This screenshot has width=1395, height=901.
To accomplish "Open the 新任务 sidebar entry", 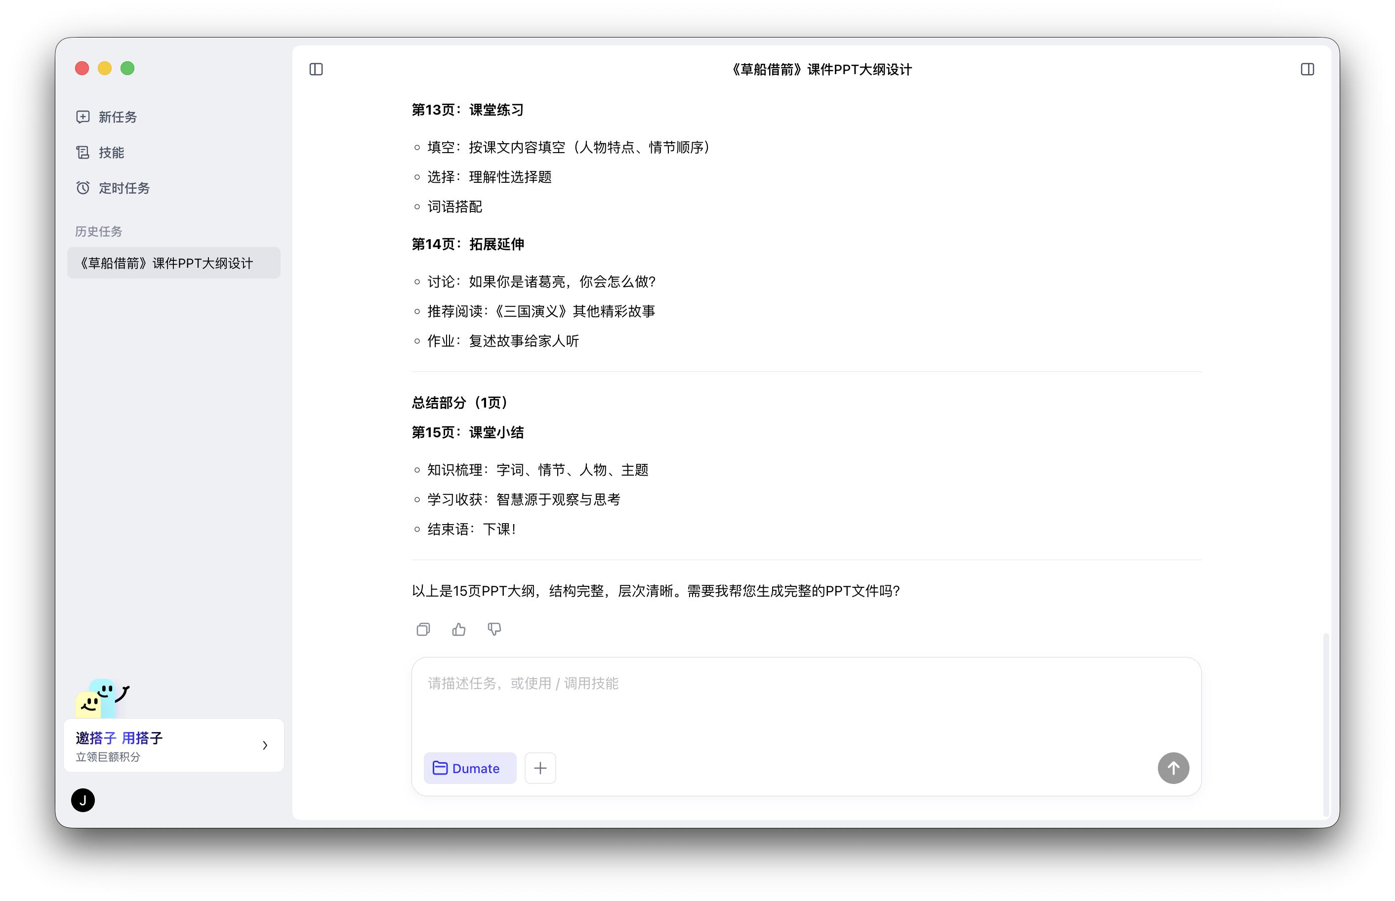I will coord(117,117).
